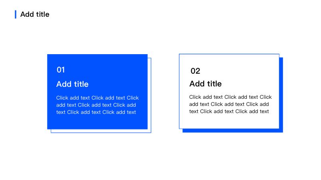Viewport: 321px width, 180px height.
Task: Click first line of body text in white card
Action: tap(230, 97)
